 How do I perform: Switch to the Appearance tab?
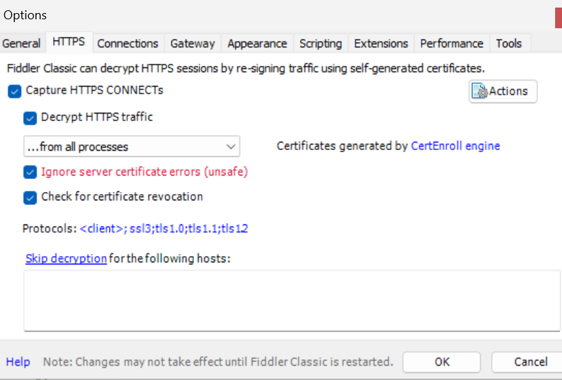(x=257, y=43)
